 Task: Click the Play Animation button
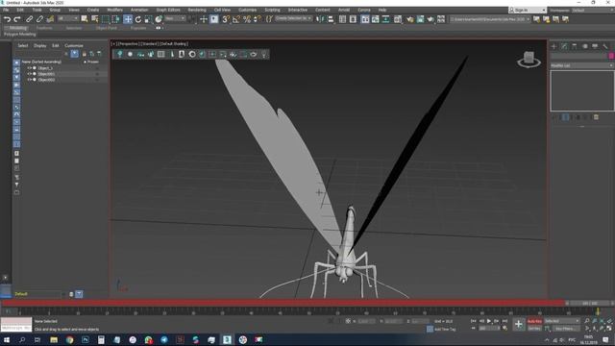tap(489, 321)
